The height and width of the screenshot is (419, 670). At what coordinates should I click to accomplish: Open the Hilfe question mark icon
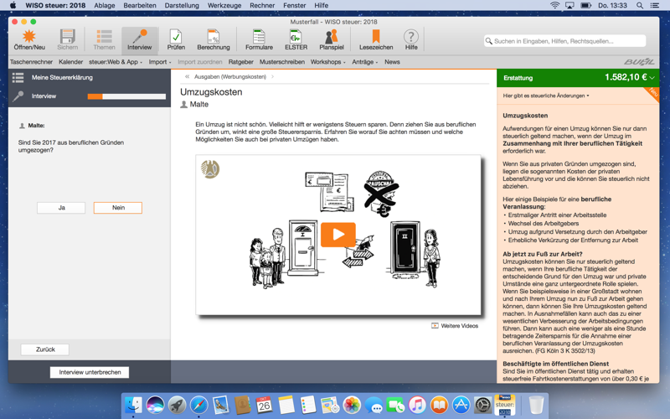(411, 39)
